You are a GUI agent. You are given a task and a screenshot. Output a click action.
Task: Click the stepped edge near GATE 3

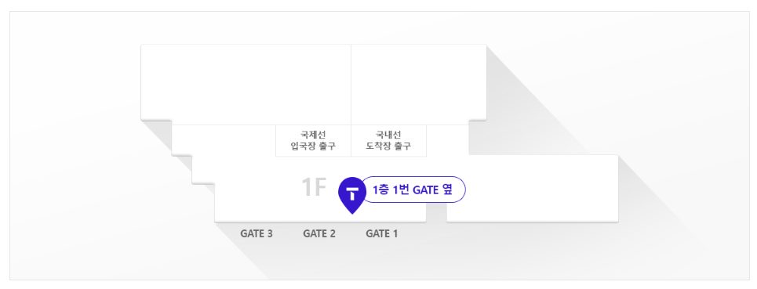[203, 182]
